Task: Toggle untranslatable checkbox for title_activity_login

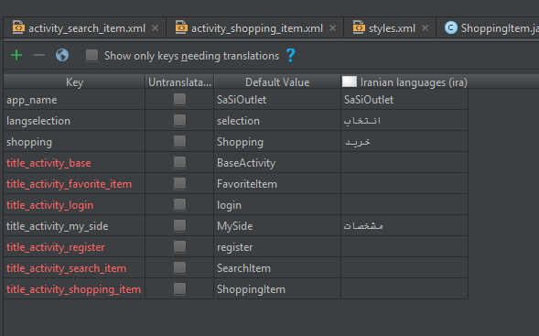Action: point(179,205)
